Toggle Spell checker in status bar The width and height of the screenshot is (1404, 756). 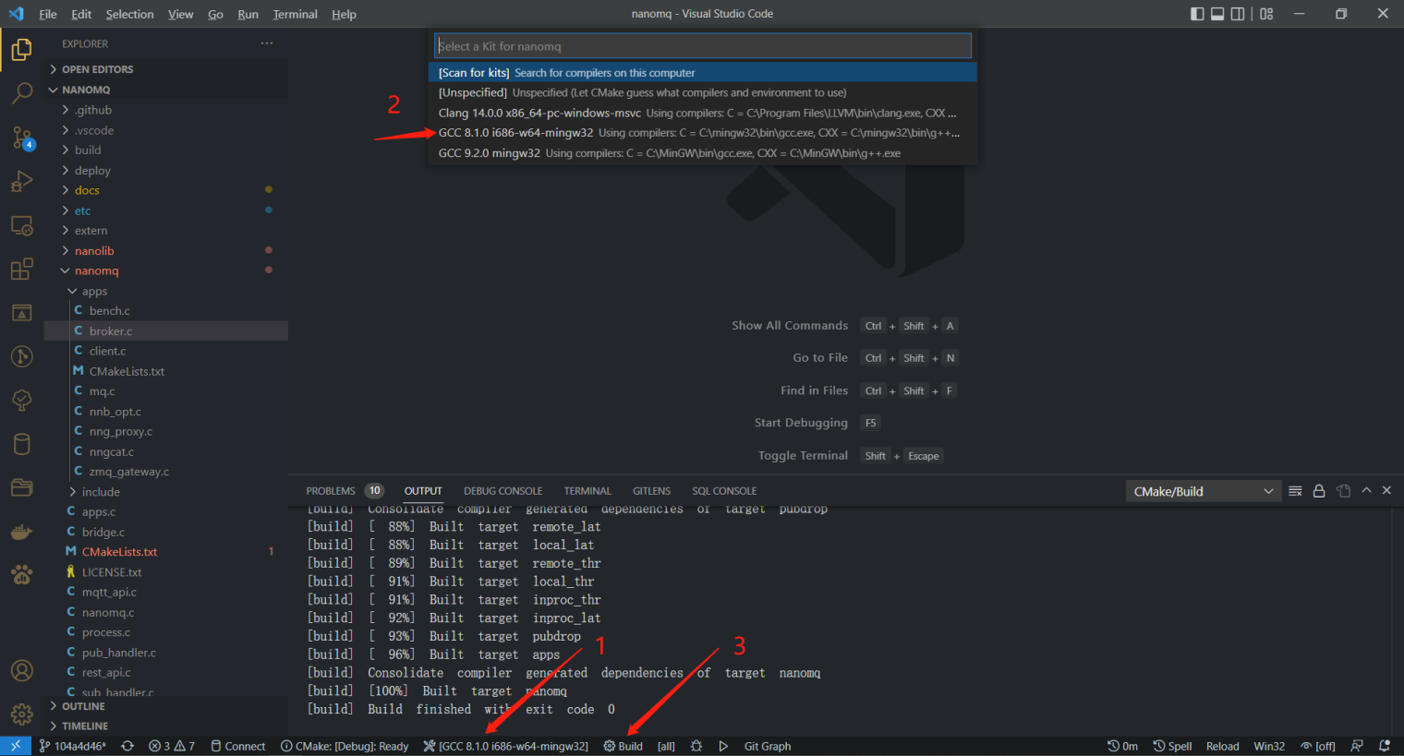1172,746
